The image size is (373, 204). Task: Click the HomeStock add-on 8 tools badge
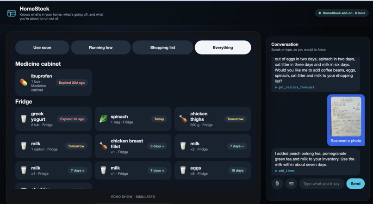pos(342,13)
